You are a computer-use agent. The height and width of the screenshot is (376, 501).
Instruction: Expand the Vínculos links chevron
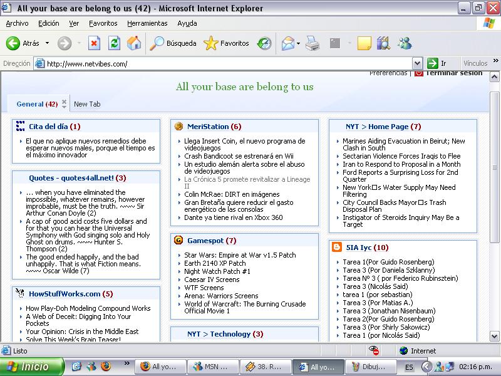(495, 60)
